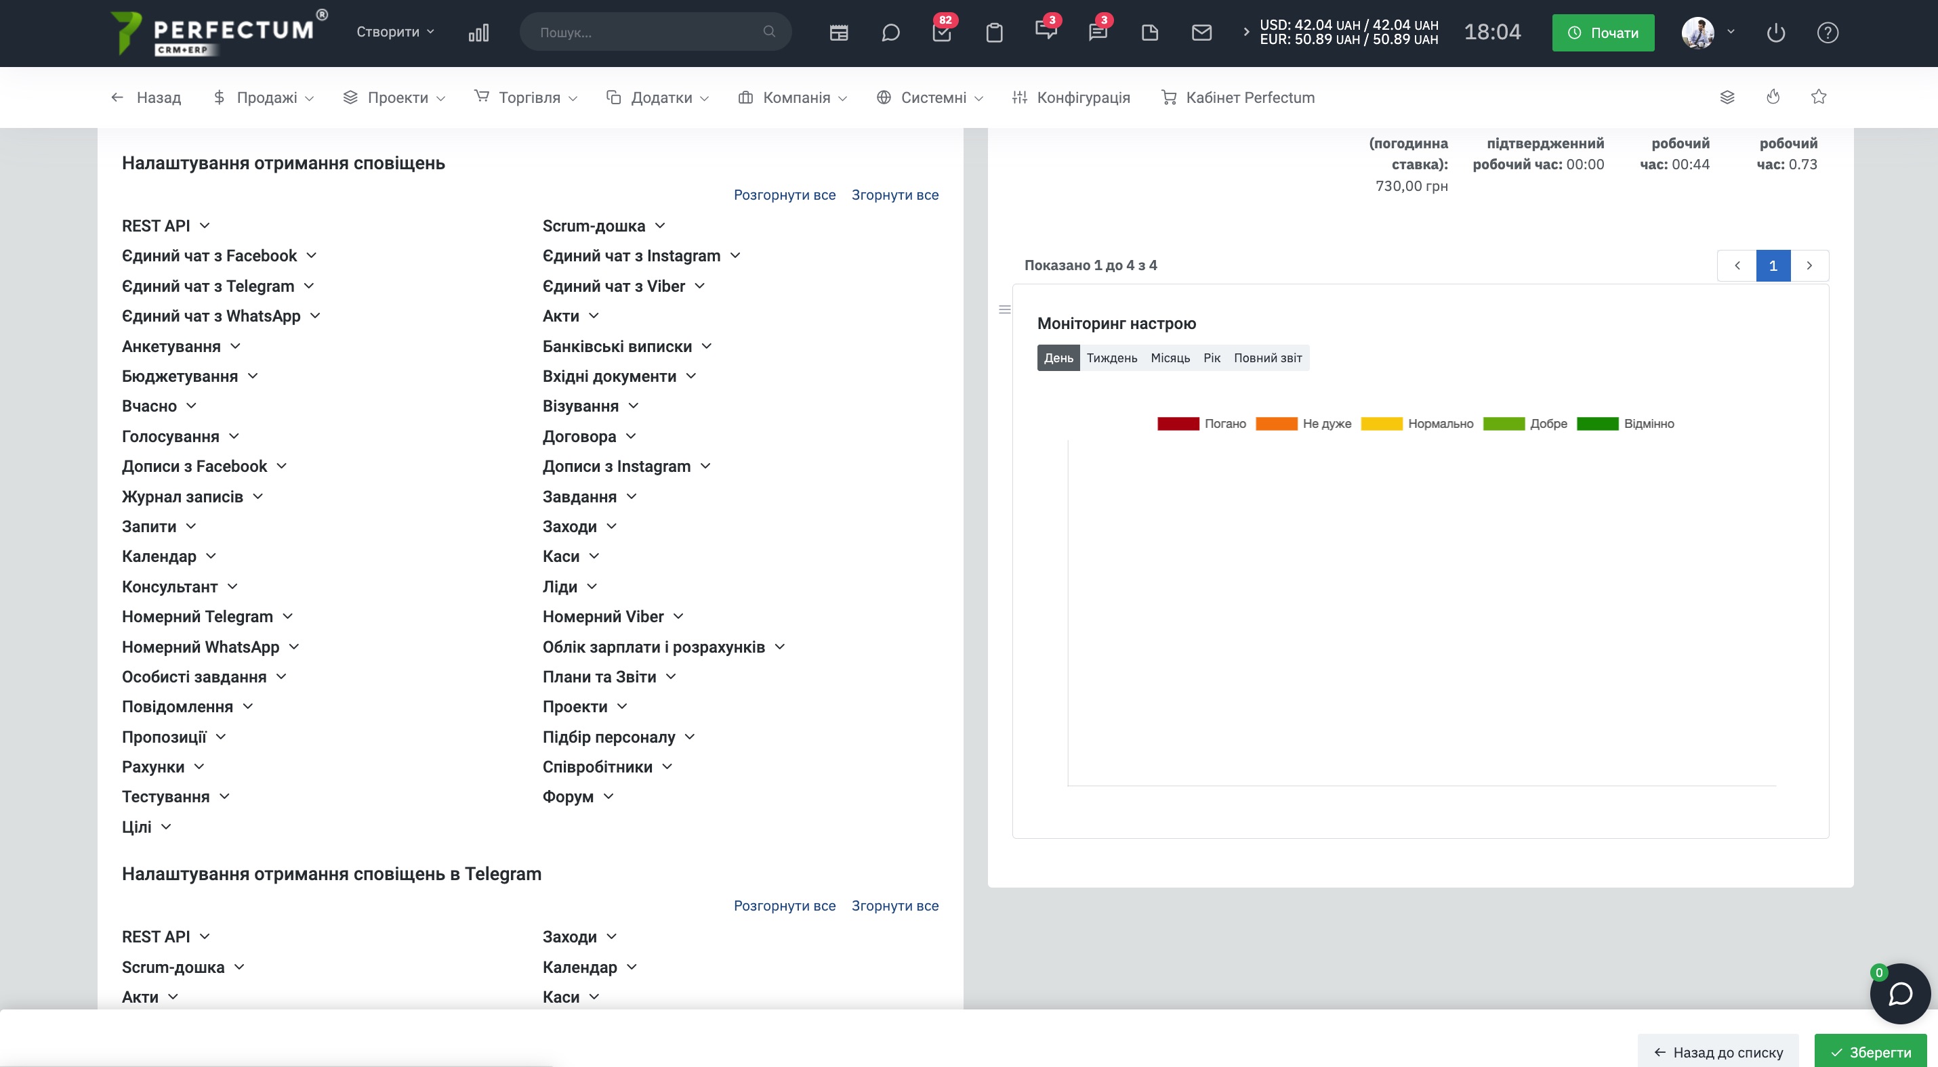Image resolution: width=1938 pixels, height=1067 pixels.
Task: Click the favorites star icon
Action: click(x=1818, y=97)
